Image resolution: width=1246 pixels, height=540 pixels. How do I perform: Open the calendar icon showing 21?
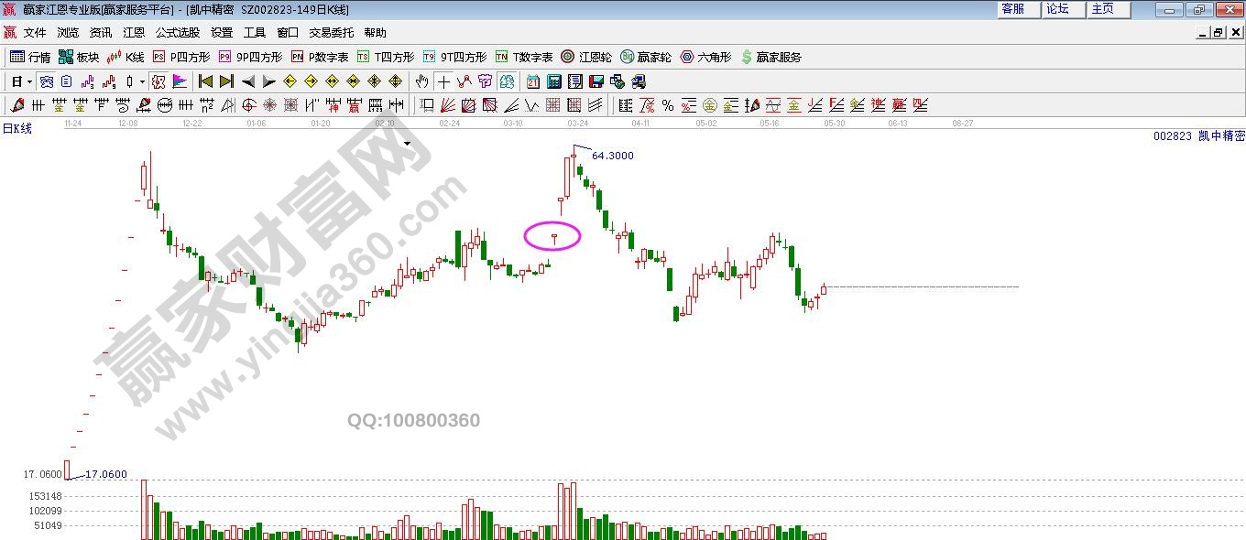[532, 81]
